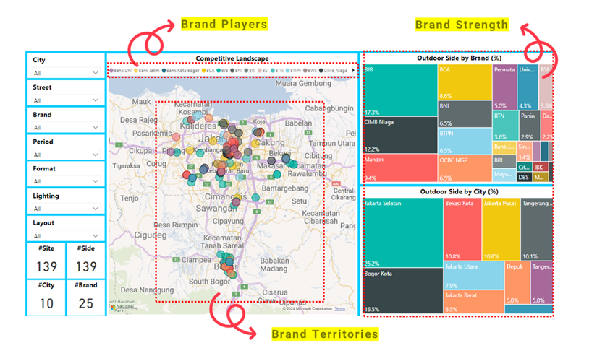Click the BCA legend marker
Viewport: 597px width, 361px height.
point(203,71)
